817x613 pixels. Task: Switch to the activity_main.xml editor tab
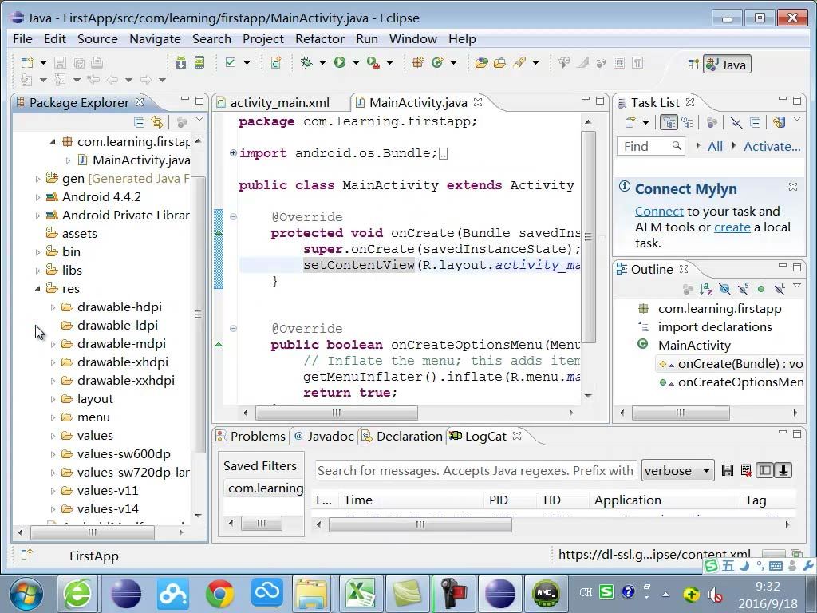(280, 103)
